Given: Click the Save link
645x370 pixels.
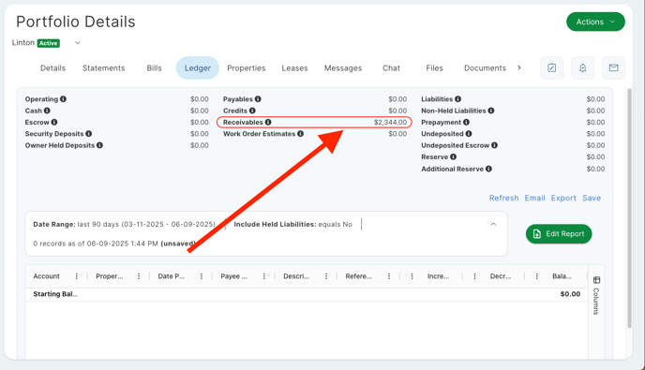Looking at the screenshot, I should pos(592,199).
